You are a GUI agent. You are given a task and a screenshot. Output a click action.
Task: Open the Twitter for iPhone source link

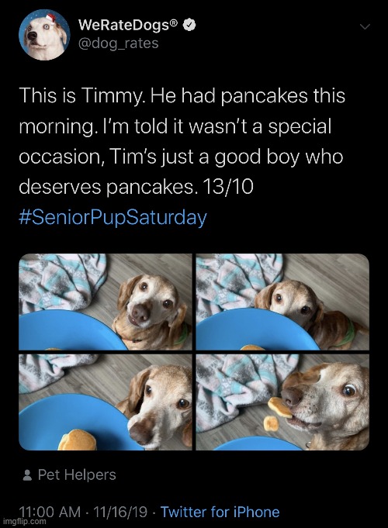click(x=220, y=512)
